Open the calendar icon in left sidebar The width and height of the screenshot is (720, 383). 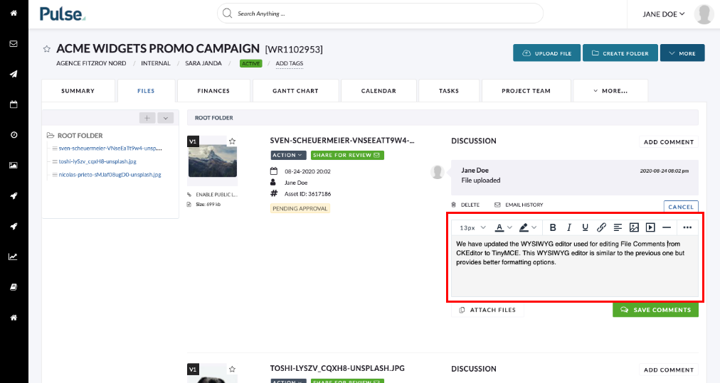pyautogui.click(x=14, y=104)
